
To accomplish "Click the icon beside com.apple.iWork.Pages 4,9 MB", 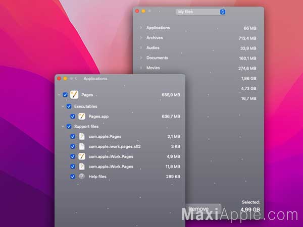I will point(82,156).
